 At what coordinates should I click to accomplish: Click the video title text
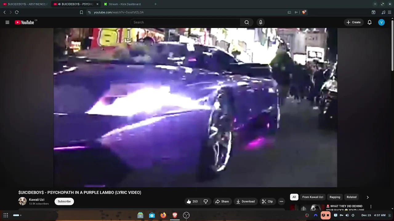(80, 192)
